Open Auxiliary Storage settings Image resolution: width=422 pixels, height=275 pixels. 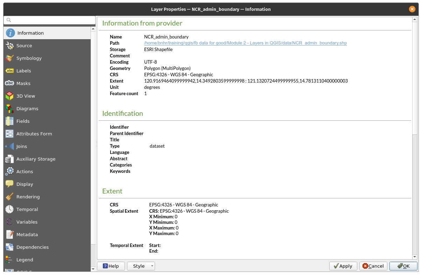point(10,159)
